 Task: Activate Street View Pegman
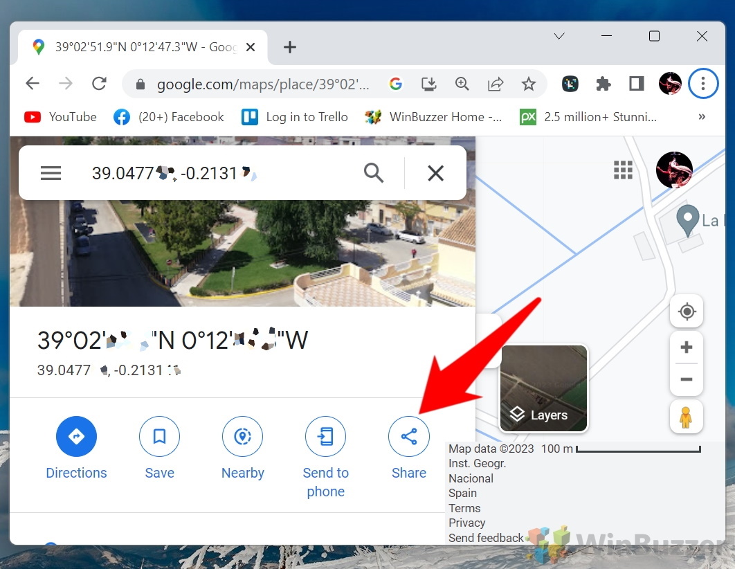point(687,417)
